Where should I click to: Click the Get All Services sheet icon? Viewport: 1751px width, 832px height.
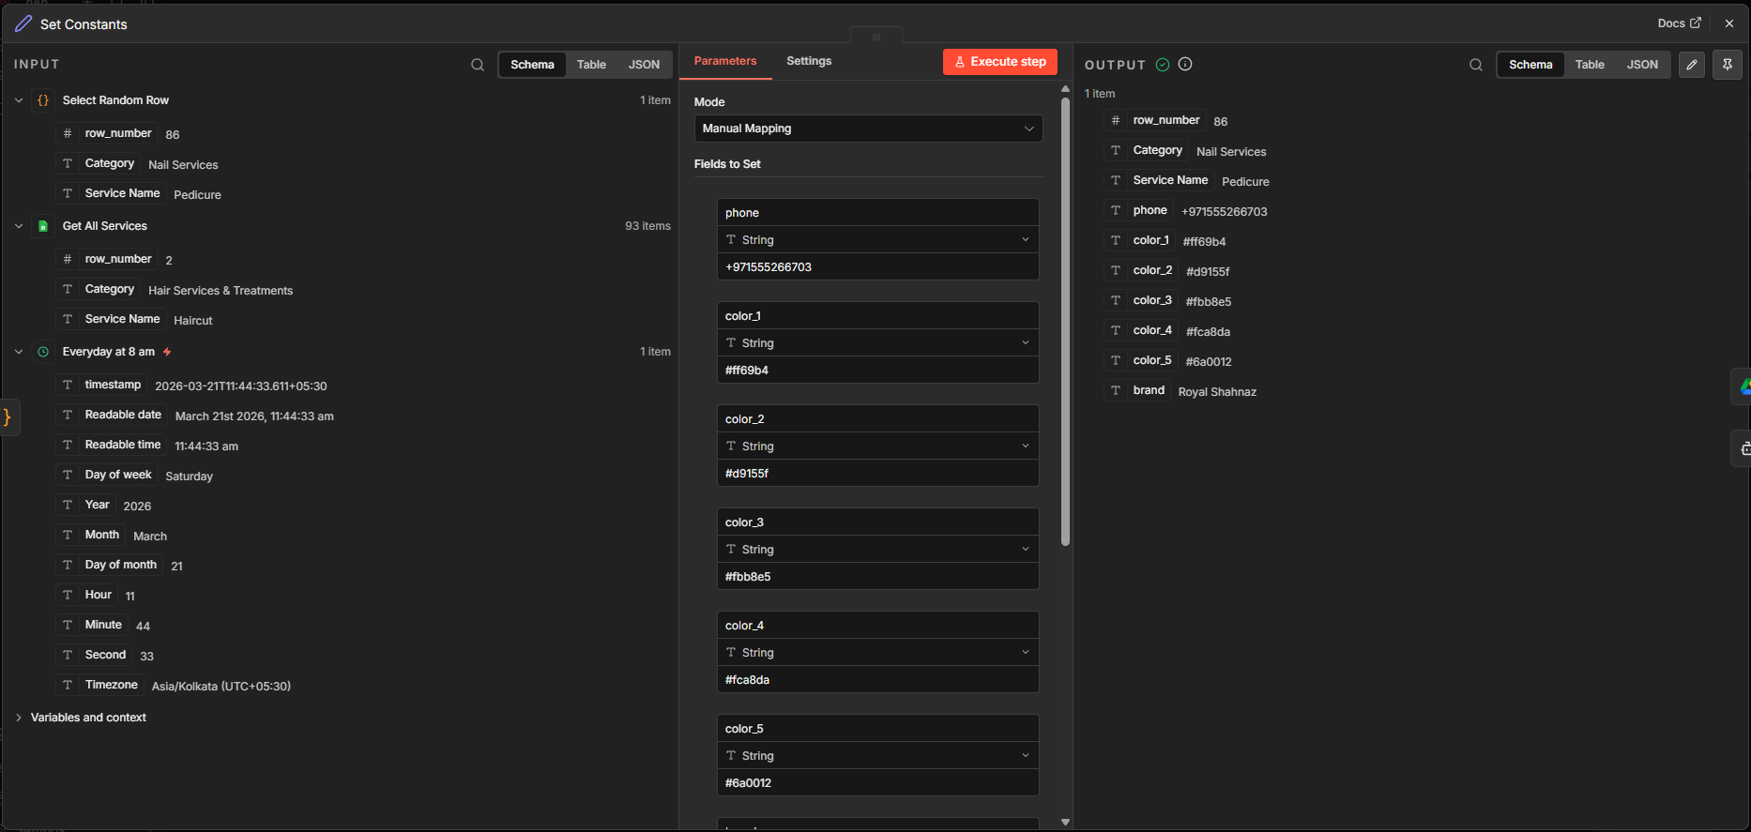43,226
